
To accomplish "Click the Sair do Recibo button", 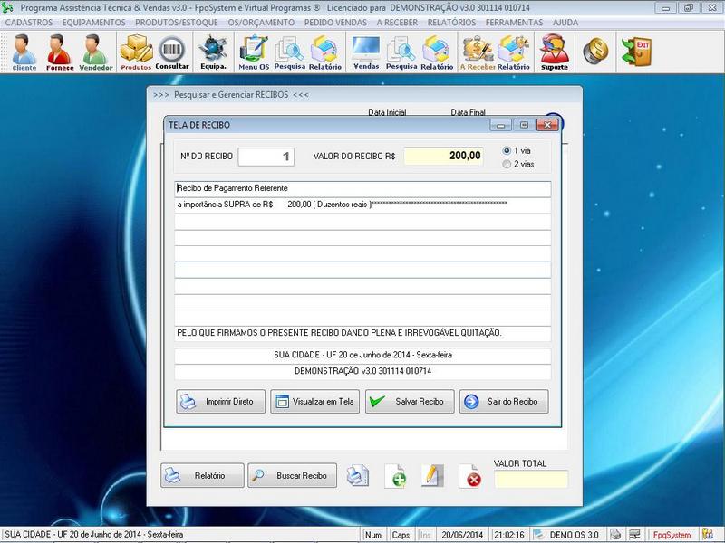I will point(504,401).
